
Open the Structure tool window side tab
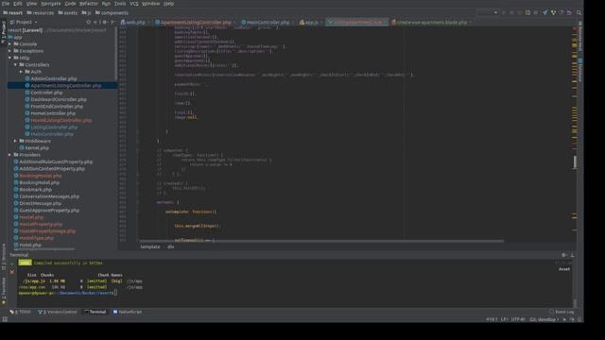point(4,257)
